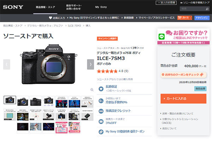This screenshot has width=212, height=141.
Task: Go to 商品情報・ストア breadcrumb
Action: coord(13,26)
